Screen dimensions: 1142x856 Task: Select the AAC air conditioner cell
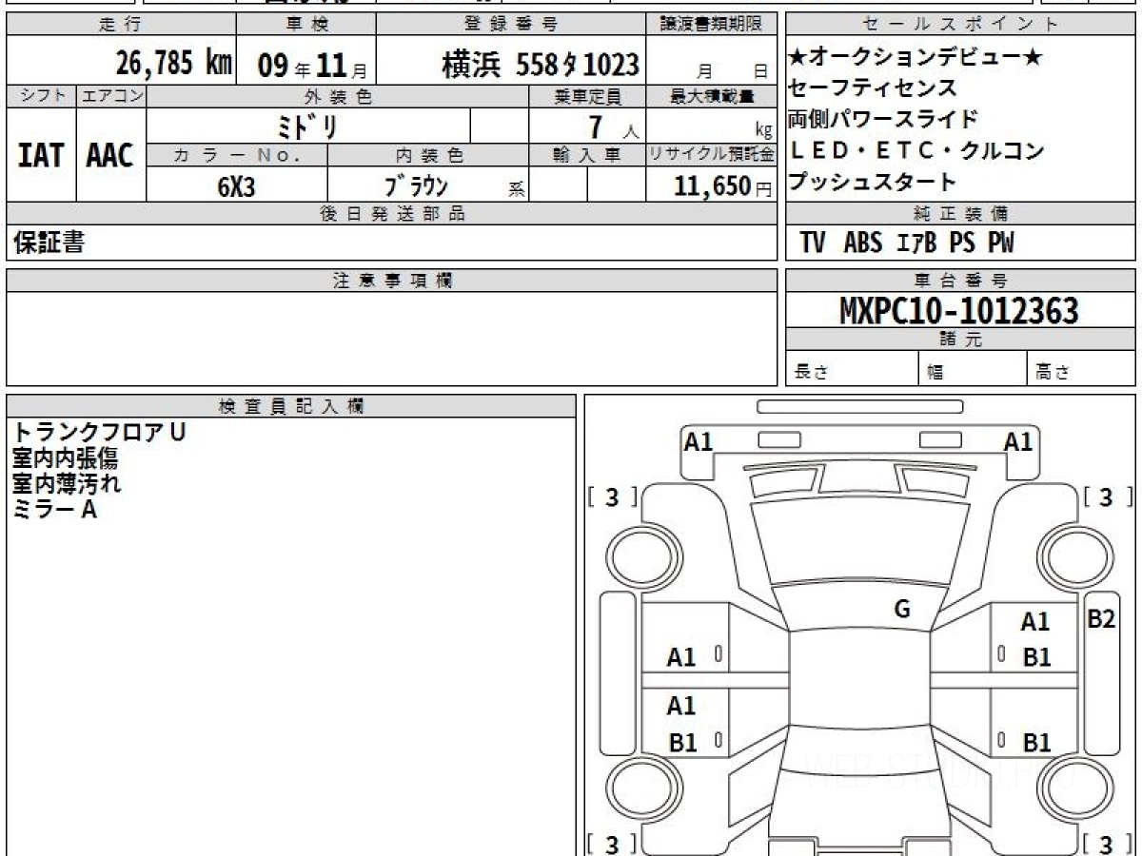110,155
